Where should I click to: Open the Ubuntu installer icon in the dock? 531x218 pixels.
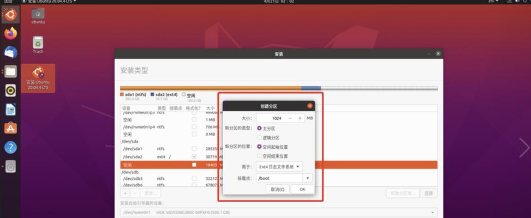pos(10,15)
